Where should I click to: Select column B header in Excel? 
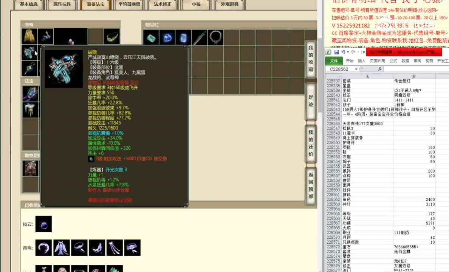[x=414, y=76]
